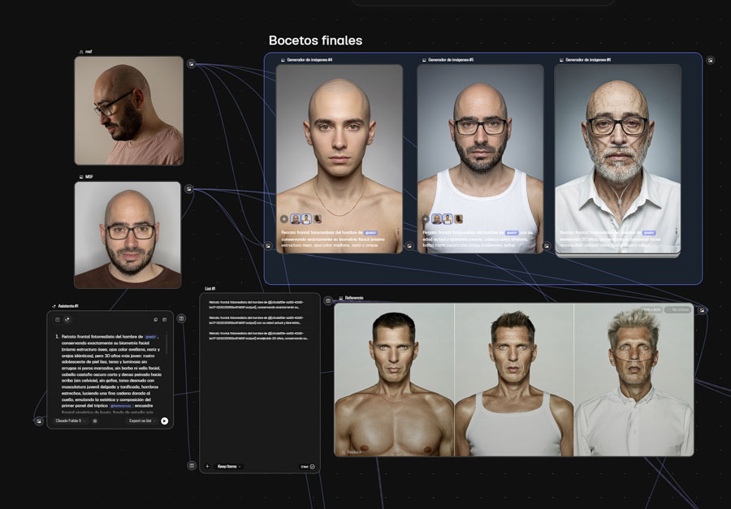Screen dimensions: 731x509
Task: Click the Asistente #1 node label
Action: coord(68,306)
